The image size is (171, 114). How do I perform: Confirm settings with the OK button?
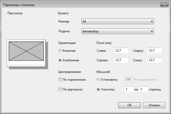pos(129,105)
